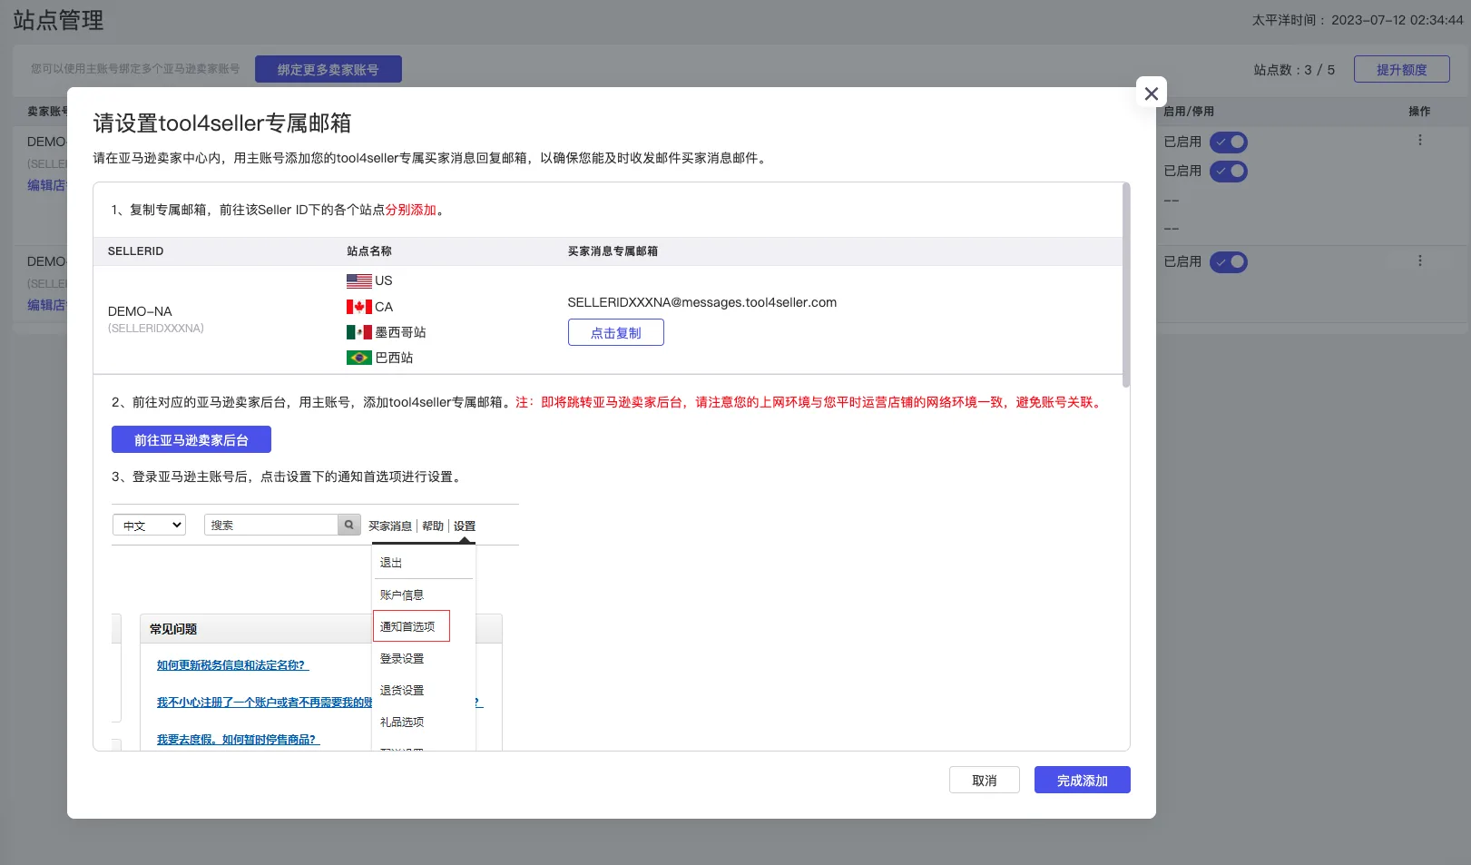Click the 常见问题 panel heading
This screenshot has width=1471, height=865.
[x=173, y=629]
